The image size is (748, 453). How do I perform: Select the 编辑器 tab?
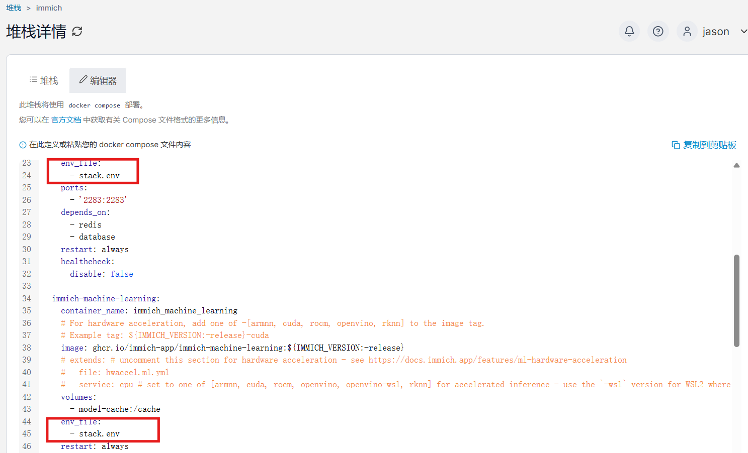pos(98,80)
